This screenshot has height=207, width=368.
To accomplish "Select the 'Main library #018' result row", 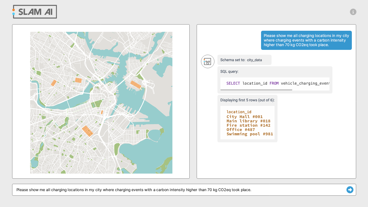I will coord(248,121).
